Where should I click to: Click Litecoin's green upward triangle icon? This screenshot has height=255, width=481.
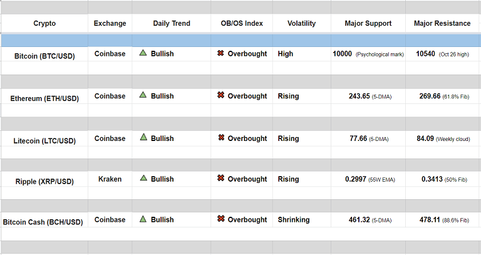pos(143,137)
